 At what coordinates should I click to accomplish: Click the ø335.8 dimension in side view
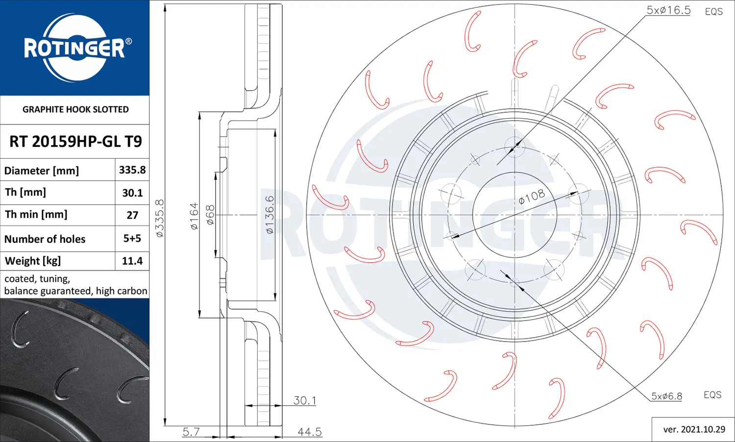(160, 218)
